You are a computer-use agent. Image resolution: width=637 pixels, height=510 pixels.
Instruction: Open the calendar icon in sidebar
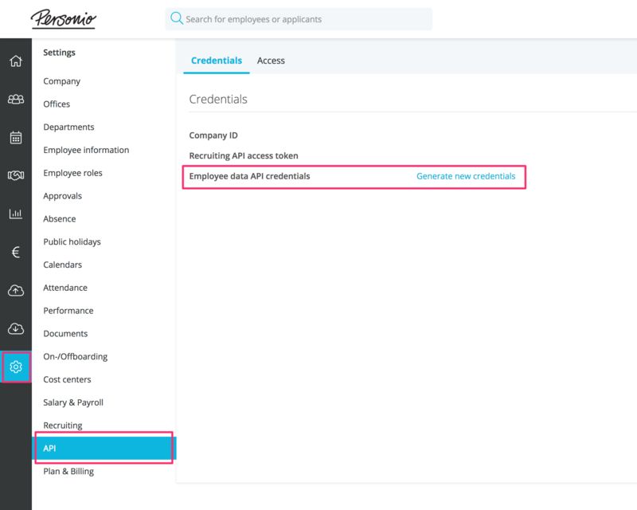coord(15,137)
